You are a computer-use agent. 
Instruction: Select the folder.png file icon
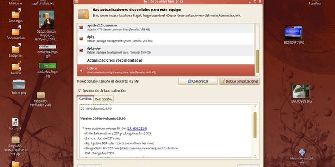19,85
